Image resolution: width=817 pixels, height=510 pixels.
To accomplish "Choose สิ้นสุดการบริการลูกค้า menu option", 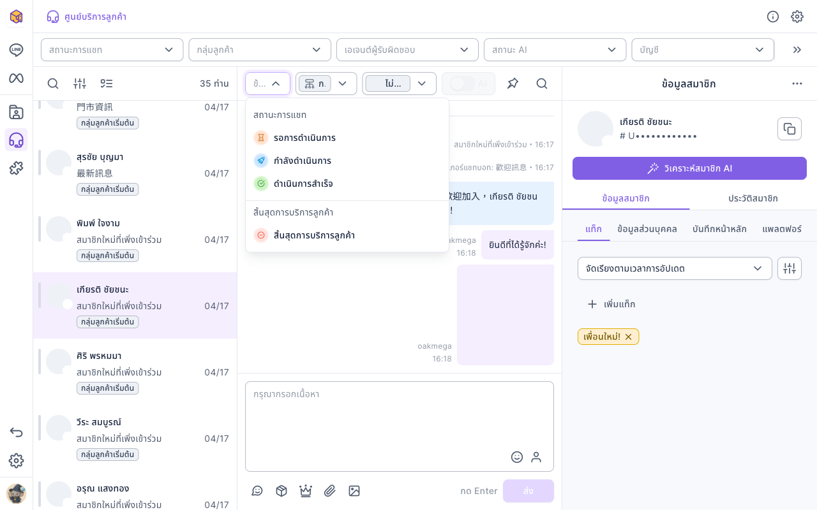I will 347,235.
